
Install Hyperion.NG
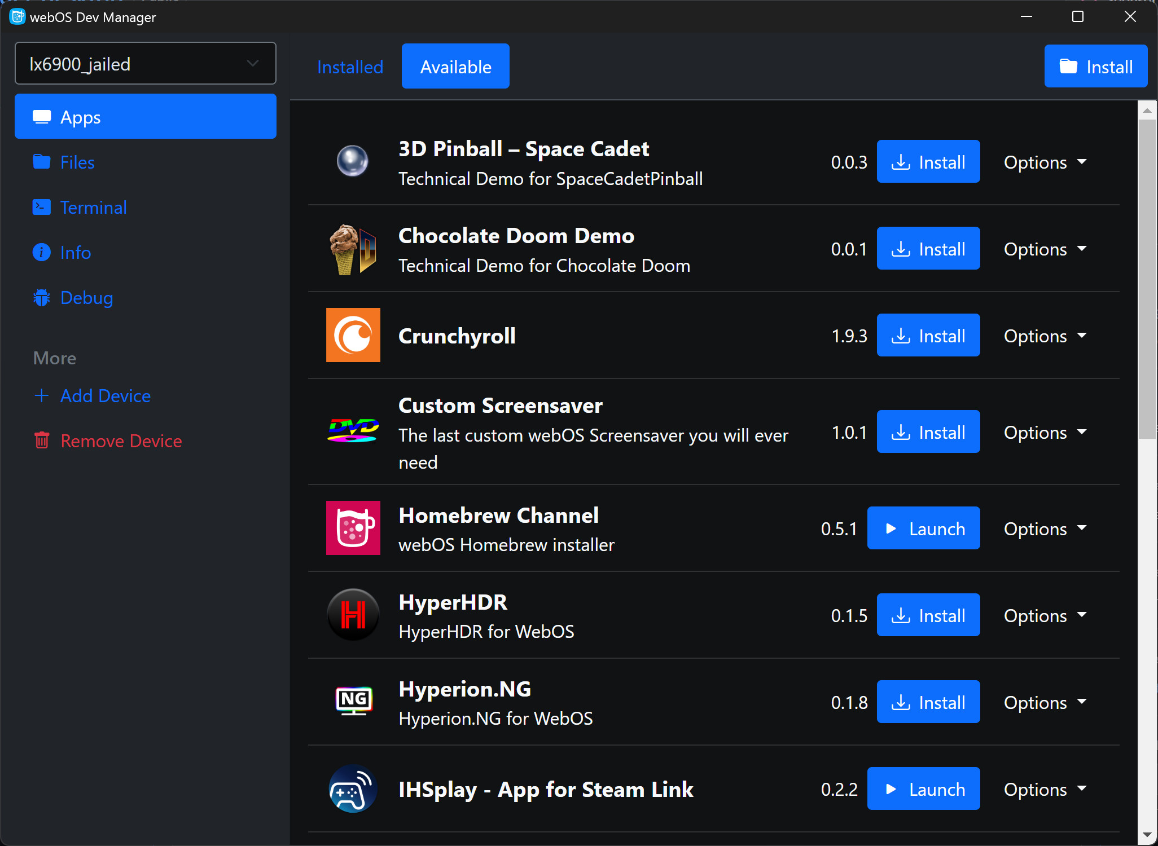[x=928, y=702]
